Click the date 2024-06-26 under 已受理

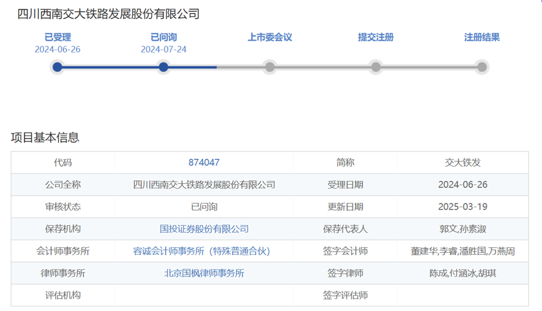[58, 49]
